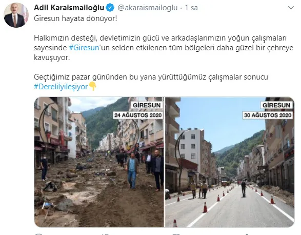This screenshot has height=235, width=301.
Task: Click the pointing-down hand emoji
Action: pos(93,86)
